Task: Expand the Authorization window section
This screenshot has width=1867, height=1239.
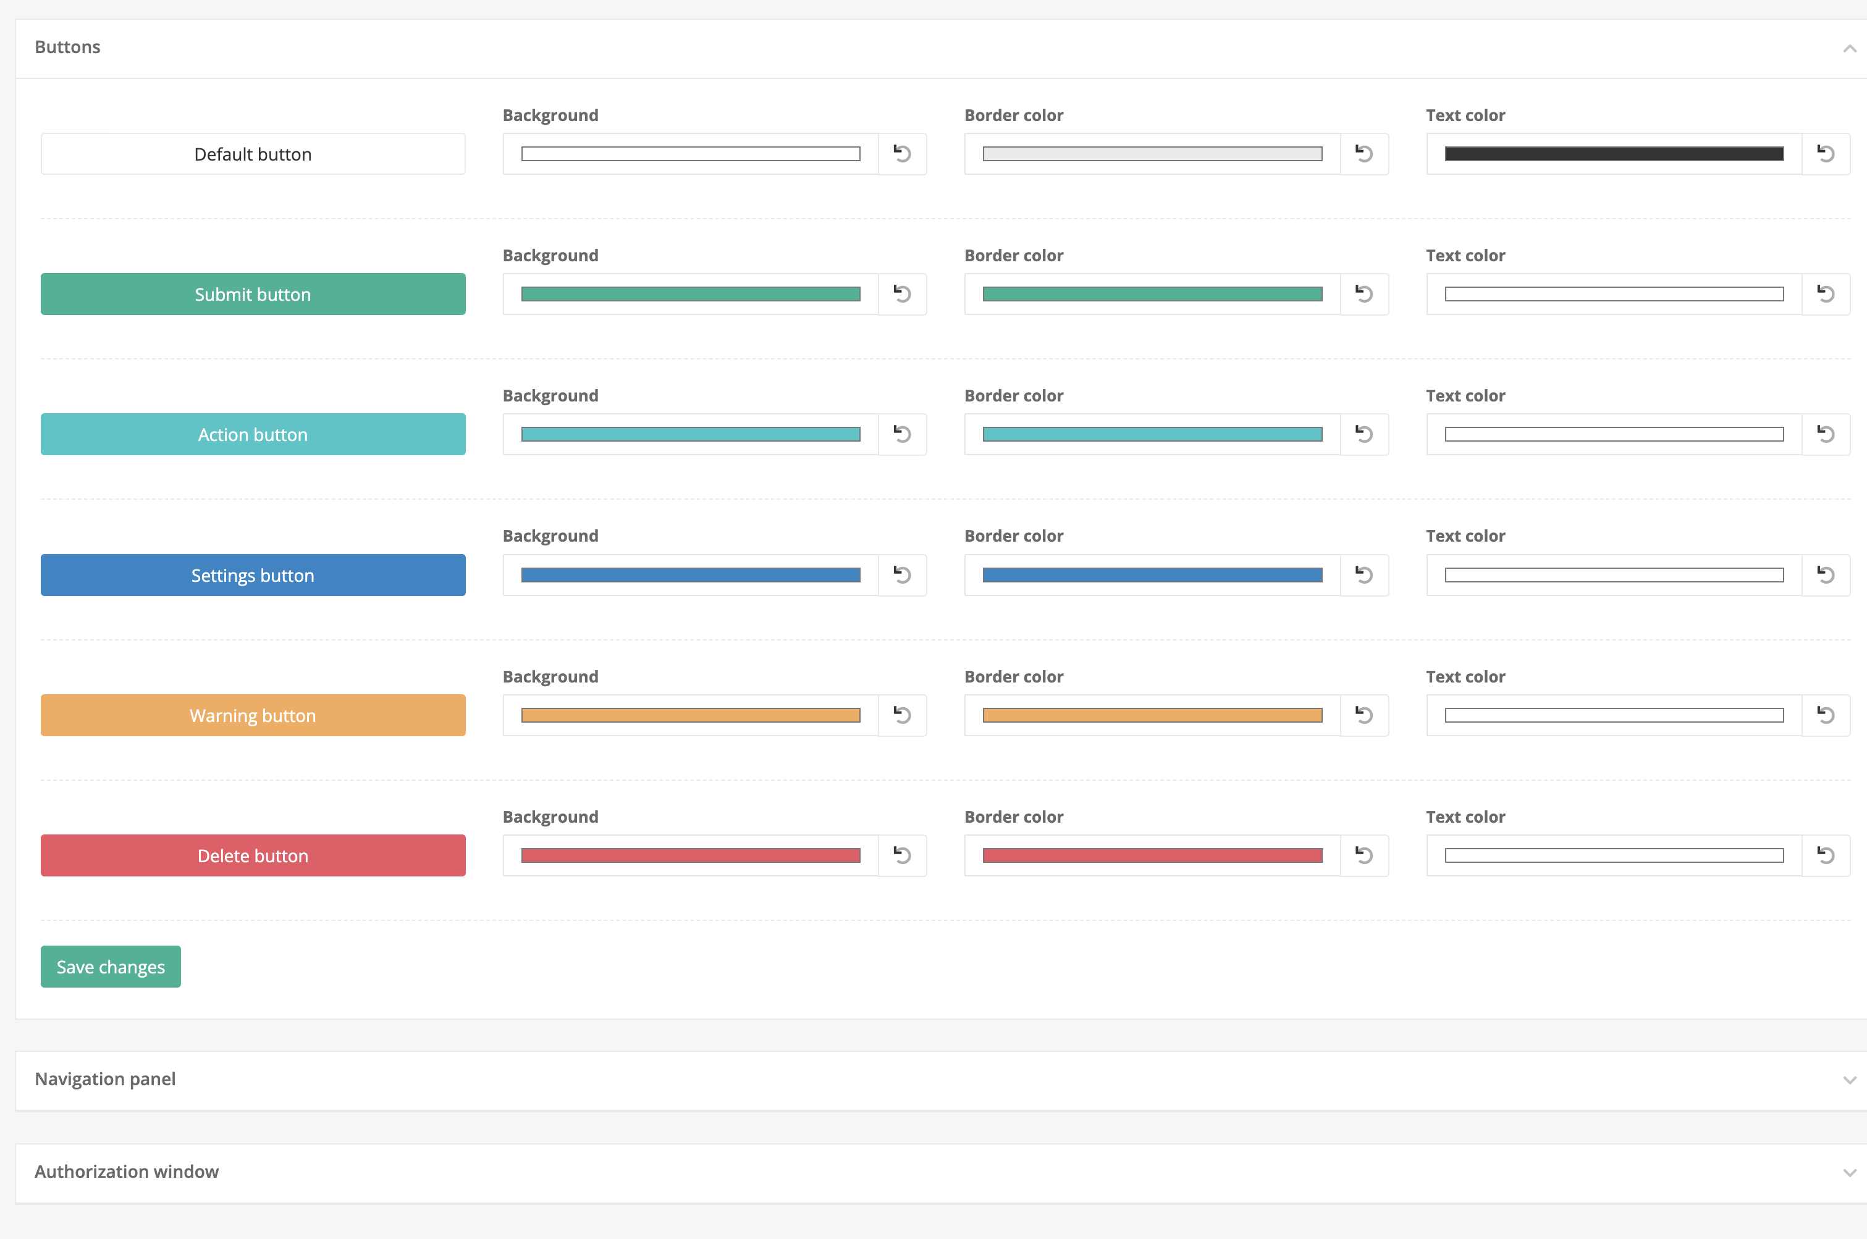Action: [1849, 1172]
